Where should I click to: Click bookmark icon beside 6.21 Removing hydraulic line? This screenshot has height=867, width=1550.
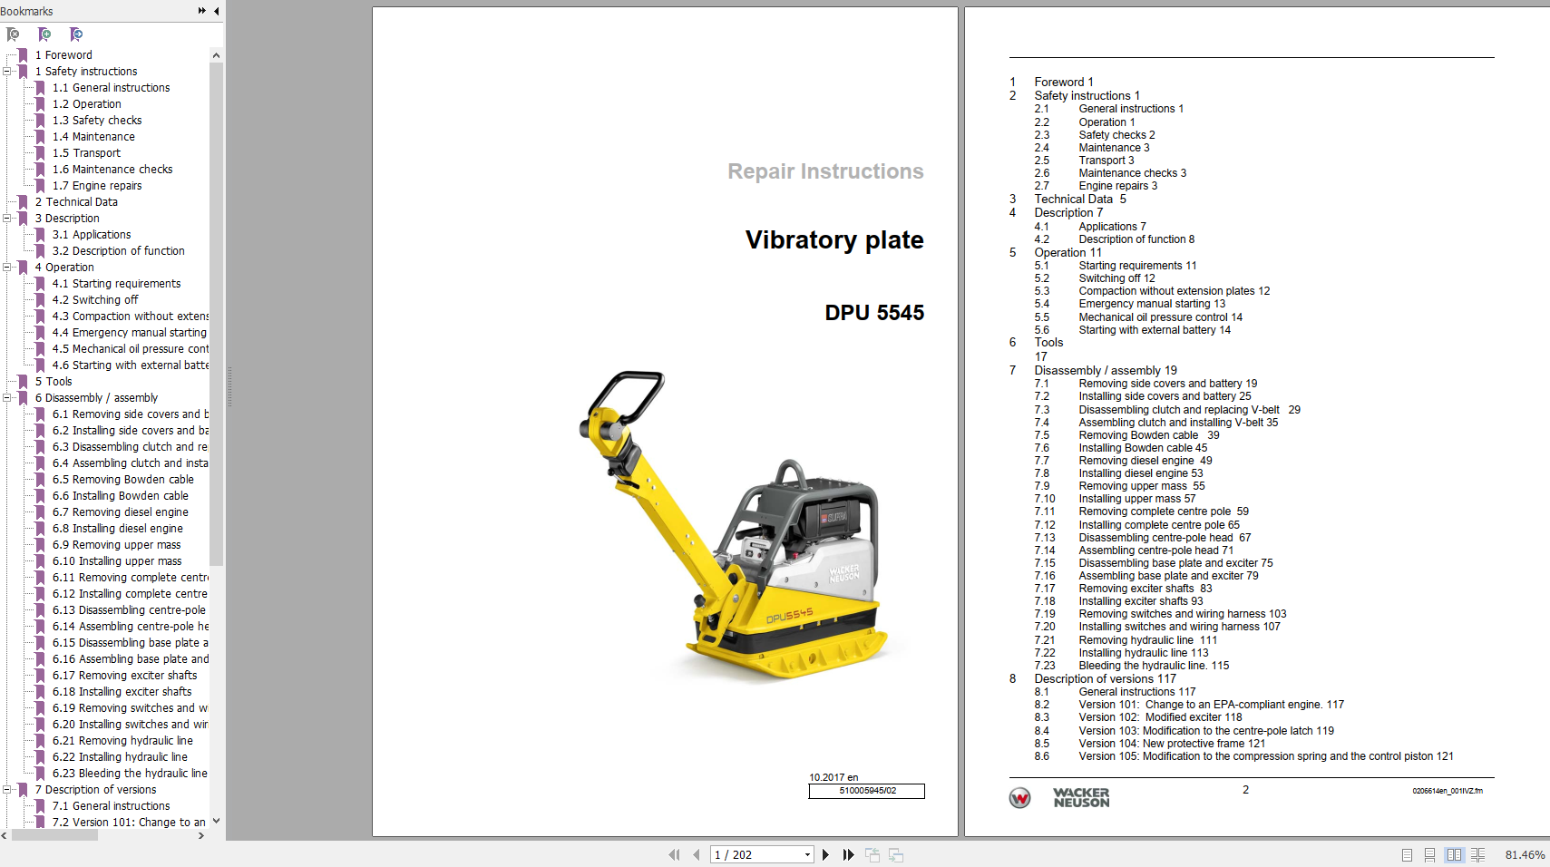tap(40, 740)
